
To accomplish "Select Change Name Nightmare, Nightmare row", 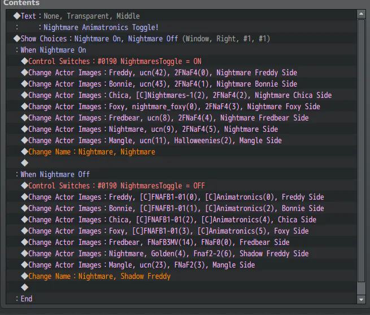I will (x=181, y=152).
